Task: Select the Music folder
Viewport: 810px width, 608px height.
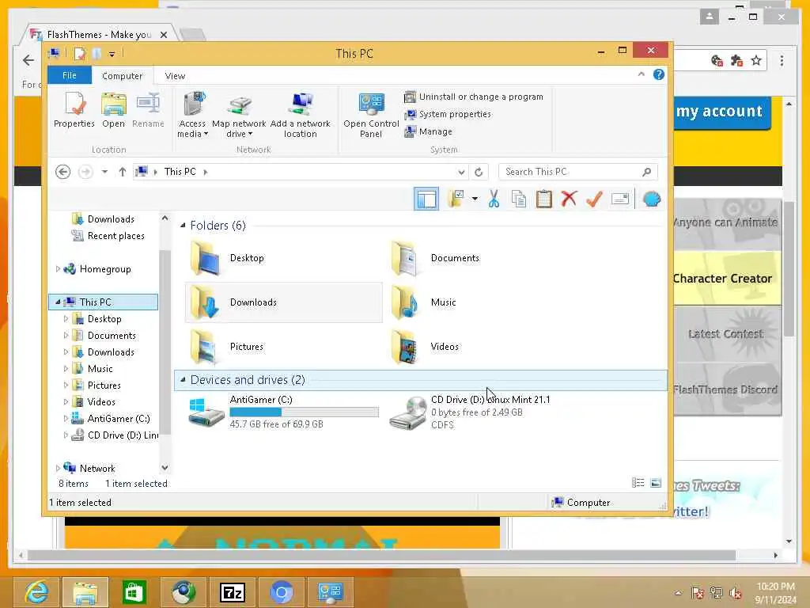Action: pos(484,302)
